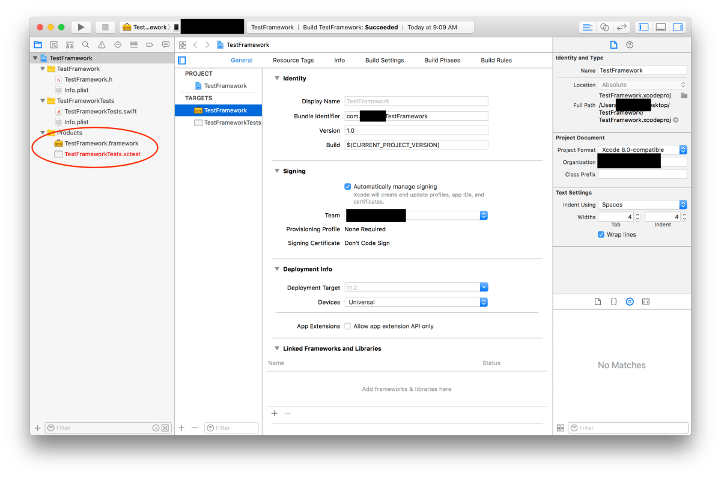This screenshot has height=478, width=721.
Task: Show the Version editor
Action: (622, 27)
